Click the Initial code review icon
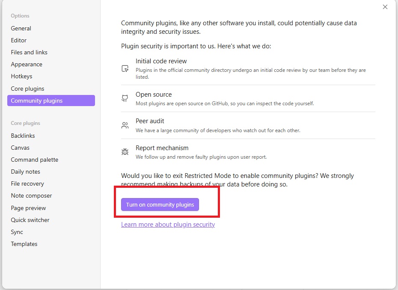 125,69
